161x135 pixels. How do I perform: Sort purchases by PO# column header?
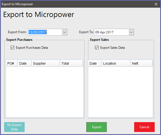pyautogui.click(x=12, y=64)
